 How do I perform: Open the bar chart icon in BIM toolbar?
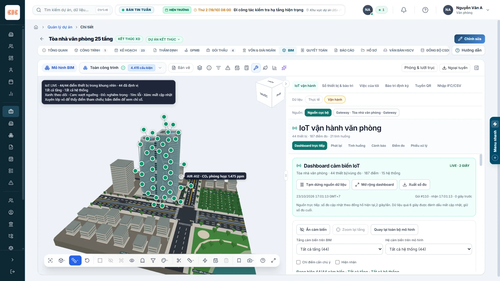(274, 68)
